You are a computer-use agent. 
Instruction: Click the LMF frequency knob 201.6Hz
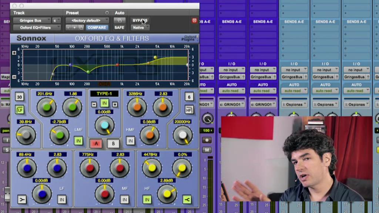coord(46,107)
